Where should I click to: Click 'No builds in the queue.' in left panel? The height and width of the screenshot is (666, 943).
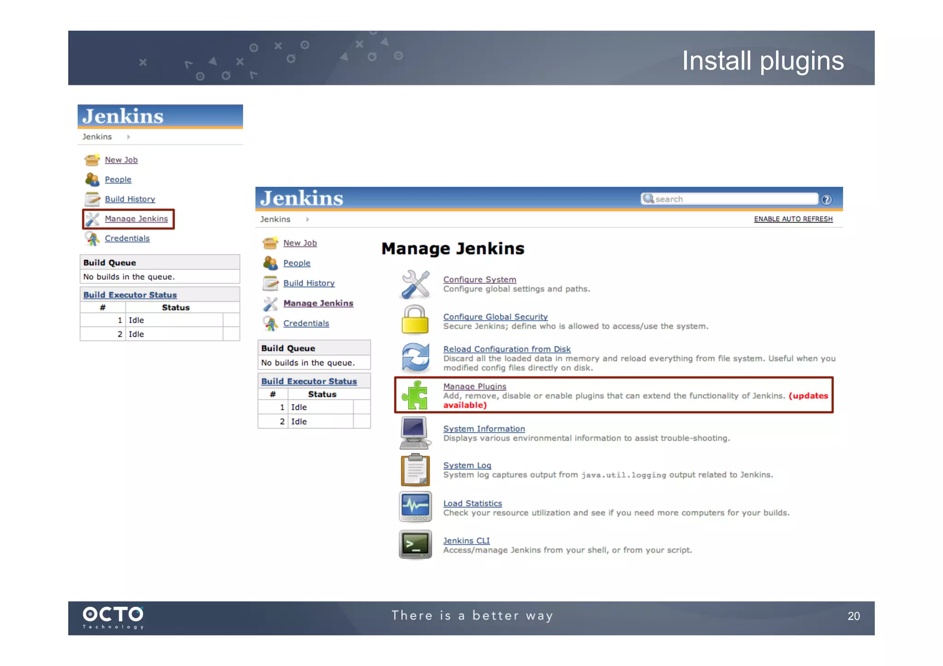tap(129, 277)
